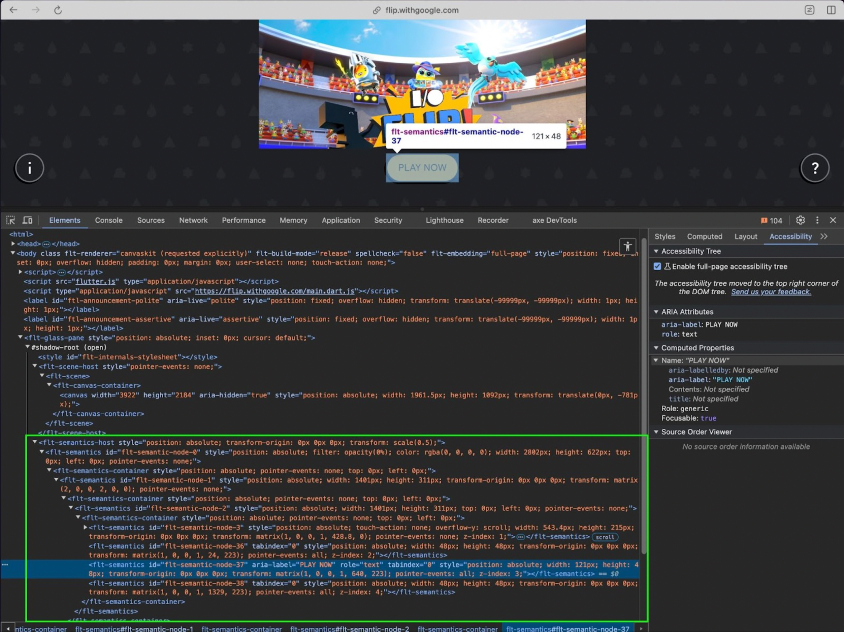The image size is (844, 632).
Task: Click the inspect element picker icon
Action: pyautogui.click(x=10, y=220)
